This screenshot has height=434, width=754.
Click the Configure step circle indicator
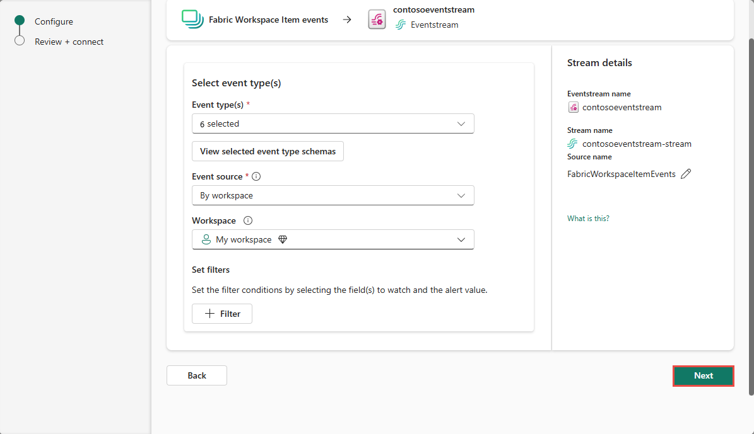pos(20,20)
